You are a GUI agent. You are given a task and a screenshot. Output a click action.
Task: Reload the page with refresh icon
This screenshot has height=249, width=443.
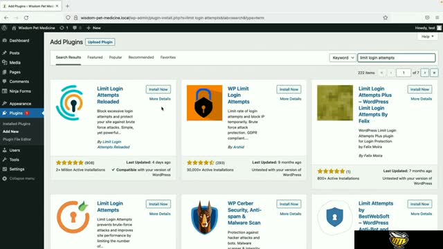tap(26, 17)
